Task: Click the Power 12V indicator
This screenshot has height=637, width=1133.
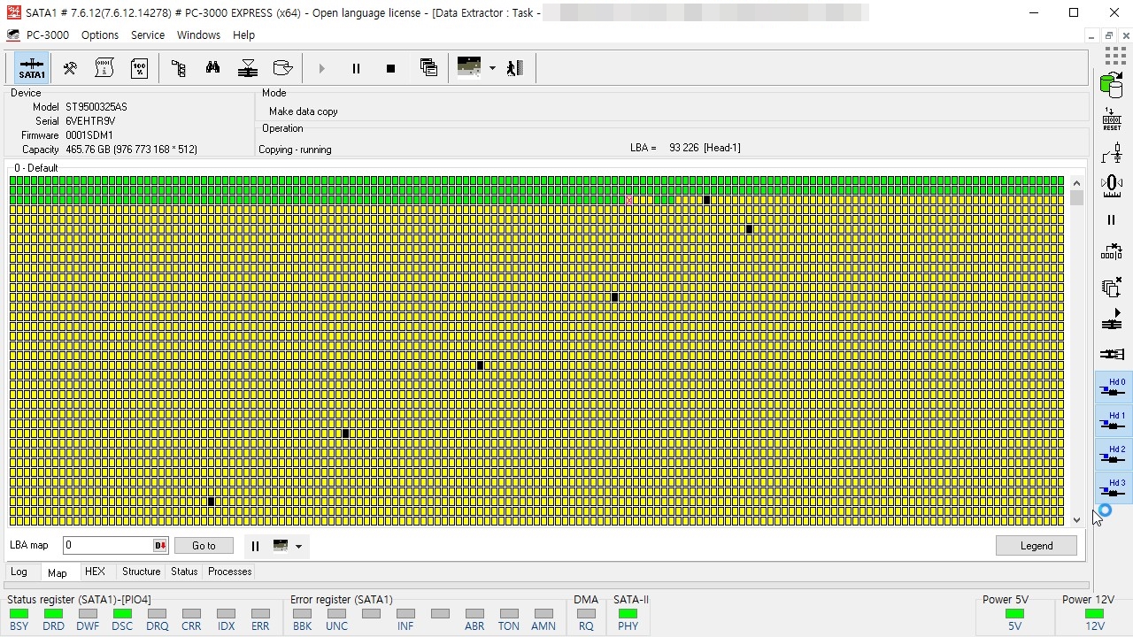Action: (x=1095, y=614)
